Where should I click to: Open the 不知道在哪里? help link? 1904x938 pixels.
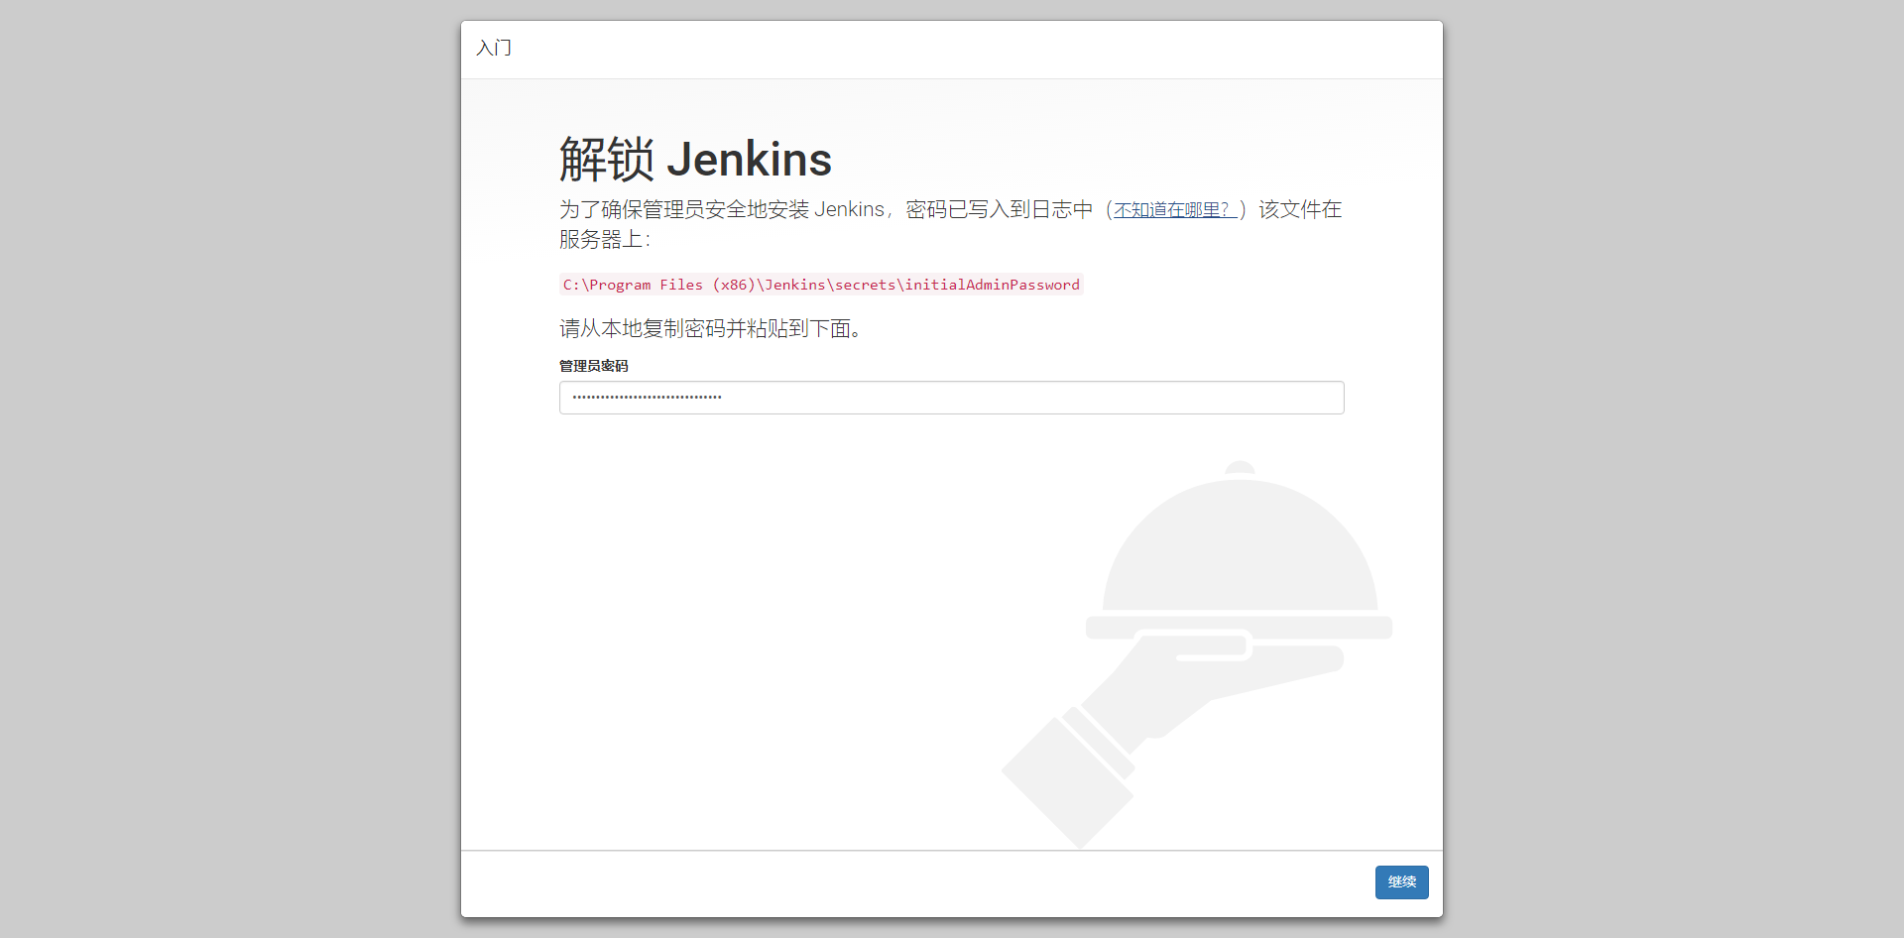(1174, 210)
